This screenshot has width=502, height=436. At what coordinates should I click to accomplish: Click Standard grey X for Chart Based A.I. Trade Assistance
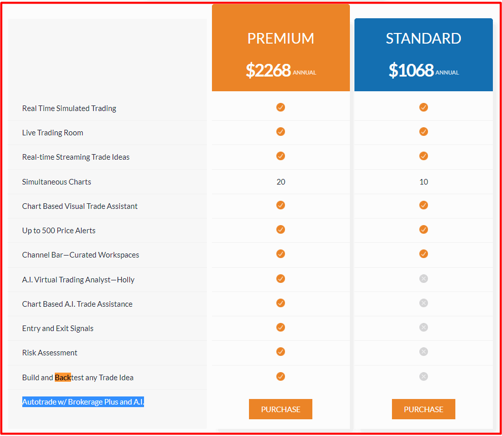coord(423,303)
